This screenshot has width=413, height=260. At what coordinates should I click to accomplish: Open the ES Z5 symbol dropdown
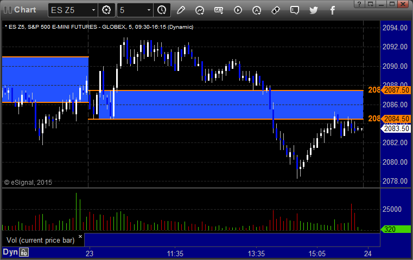point(93,10)
